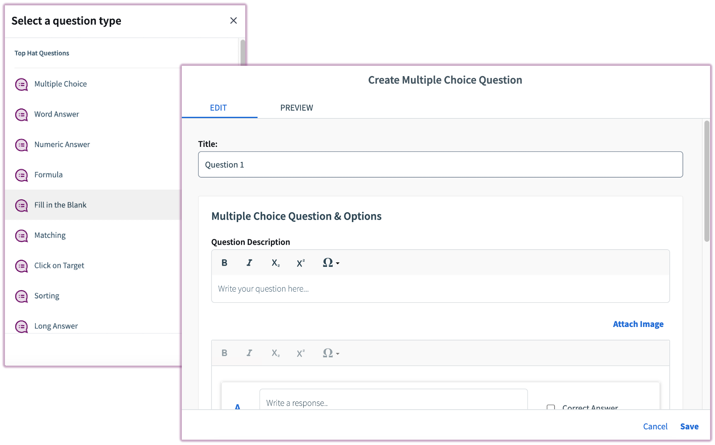Viewport: 715px width, 445px height.
Task: Close the Select a question type panel
Action: click(233, 21)
